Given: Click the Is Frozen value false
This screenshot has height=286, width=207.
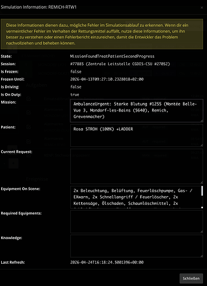Looking at the screenshot, I should tap(75, 71).
